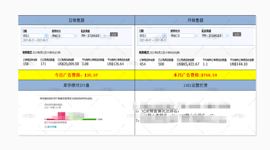Viewport: 270px width, 150px height.
Task: Click the monthly start date field 2021-06-01
Action: click(x=145, y=40)
